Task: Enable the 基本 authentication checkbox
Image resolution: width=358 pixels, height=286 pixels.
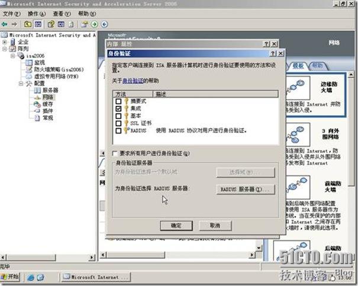Action: 118,116
